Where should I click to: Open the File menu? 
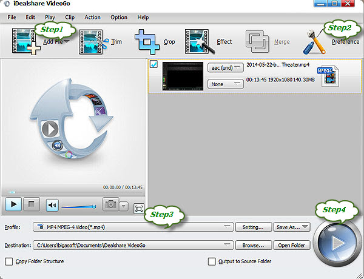[12, 18]
